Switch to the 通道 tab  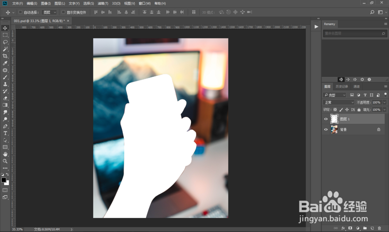pos(356,86)
